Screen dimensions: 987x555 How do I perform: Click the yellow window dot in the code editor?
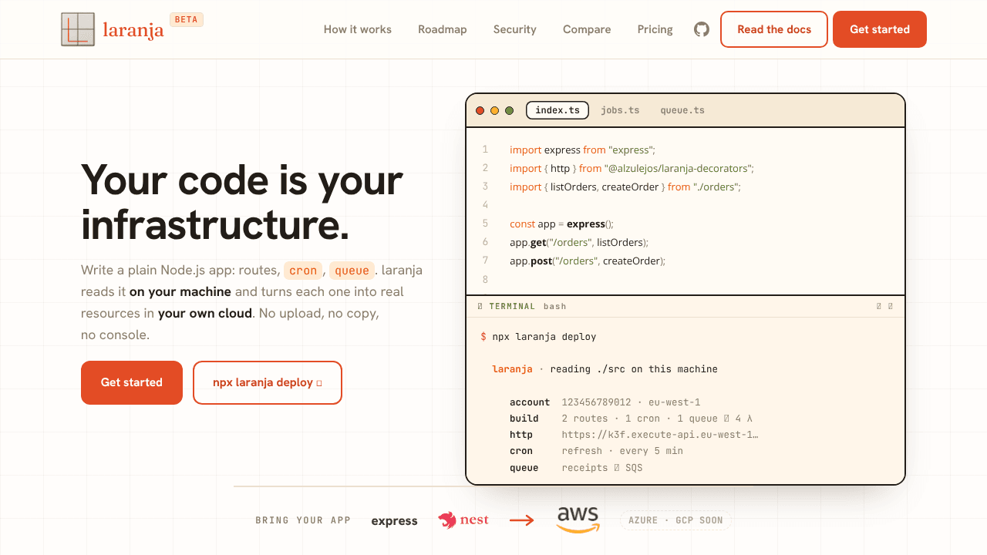pyautogui.click(x=494, y=110)
